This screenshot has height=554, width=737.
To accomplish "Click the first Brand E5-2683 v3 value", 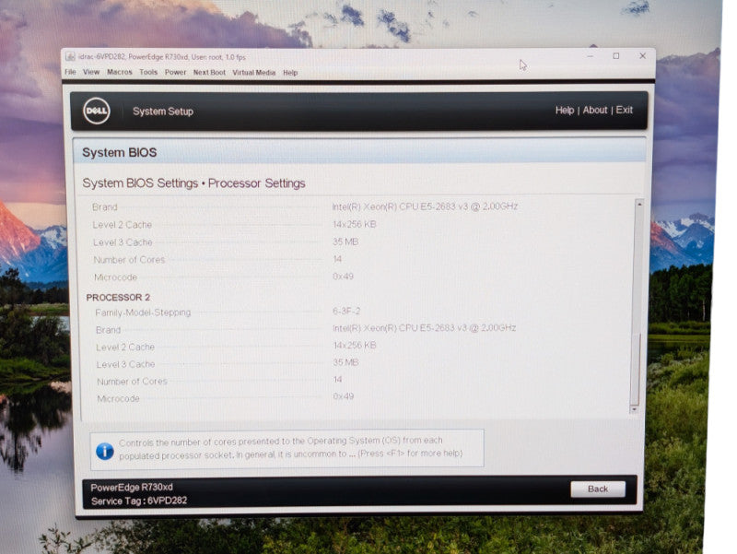I will pos(425,206).
